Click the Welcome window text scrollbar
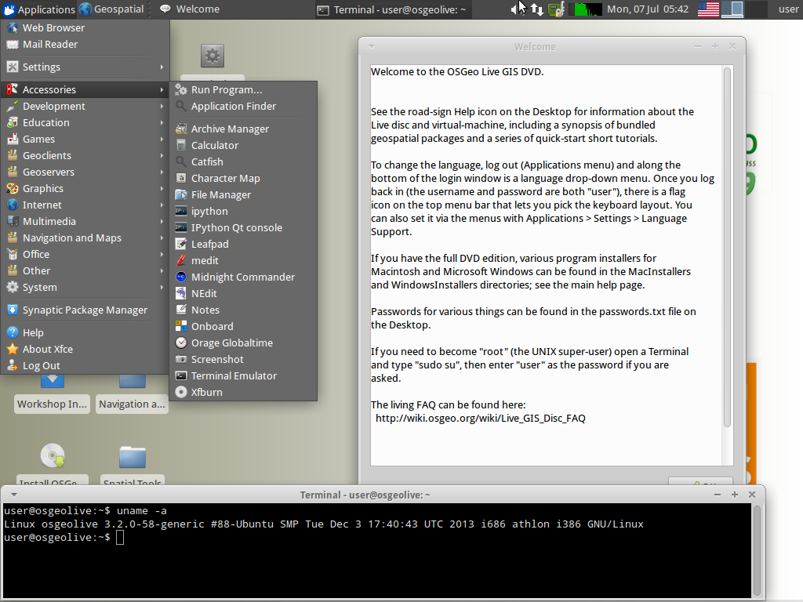The image size is (803, 602). tap(727, 247)
